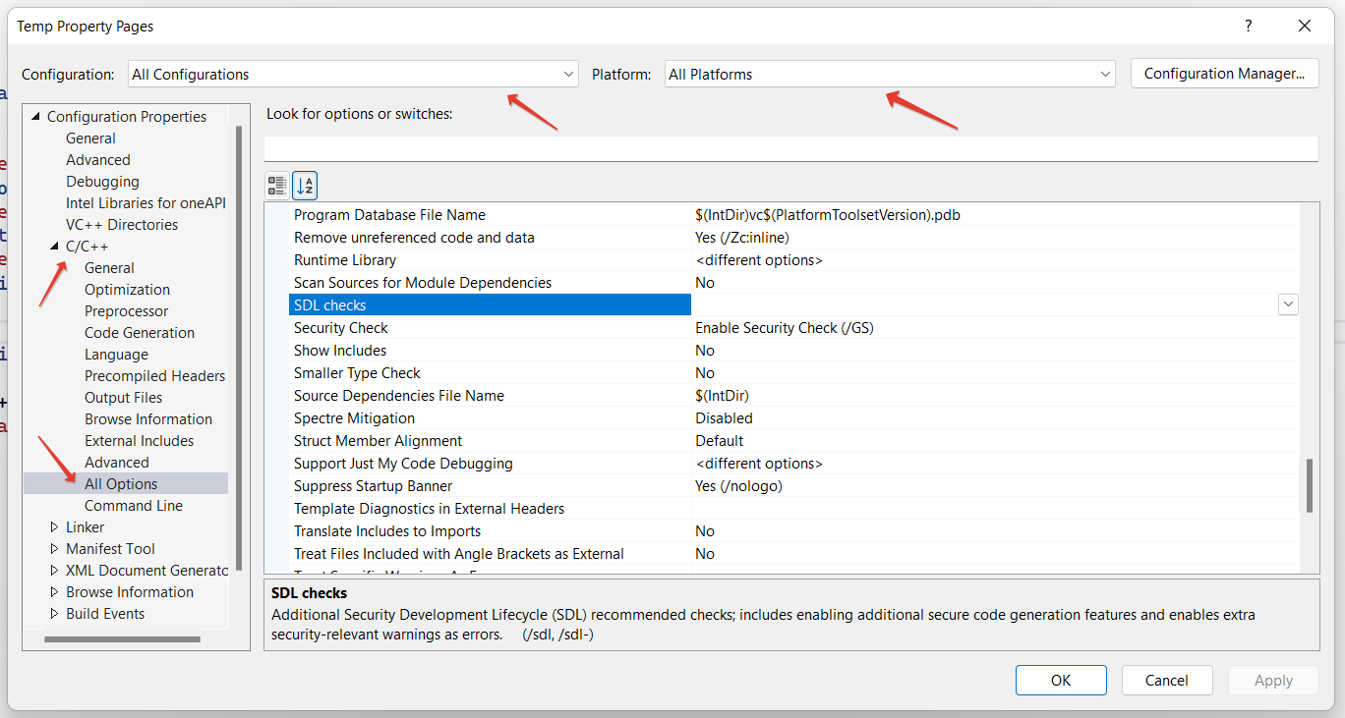Screen dimensions: 1345x718
Task: Open the SDL checks value dropdown
Action: 1288,304
